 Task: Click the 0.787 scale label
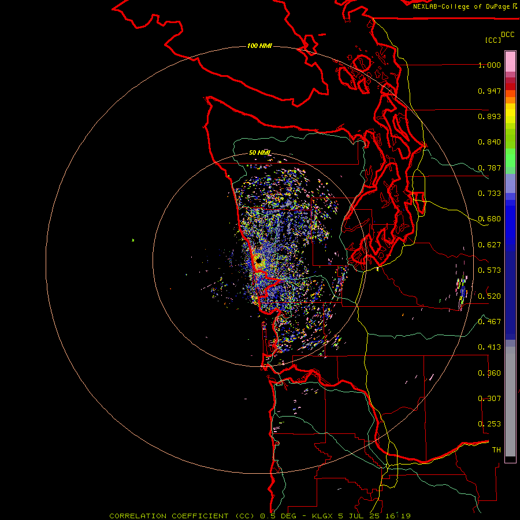point(489,168)
